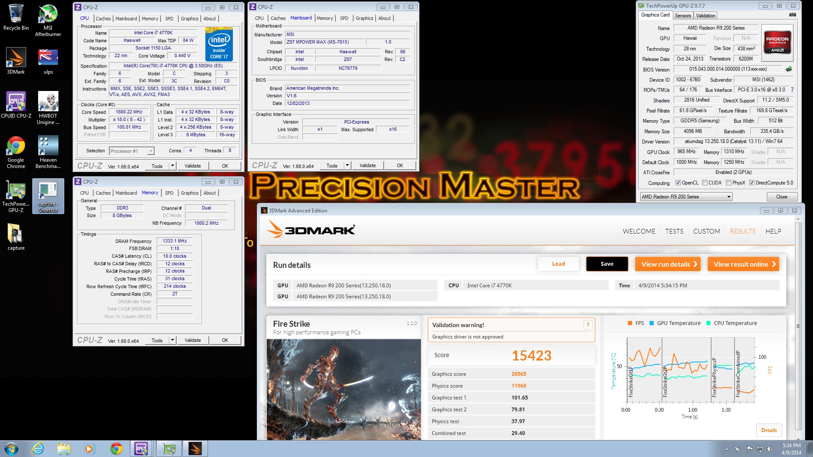Open TechPowerUp GPU-Z desktop shortcut
This screenshot has height=457, width=813.
[x=16, y=197]
